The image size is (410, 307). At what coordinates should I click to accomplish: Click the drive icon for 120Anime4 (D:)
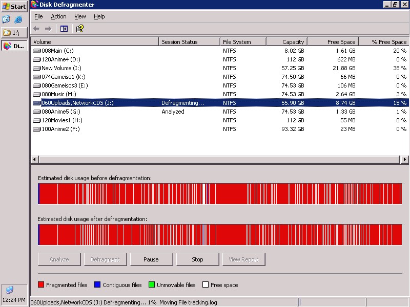click(37, 59)
